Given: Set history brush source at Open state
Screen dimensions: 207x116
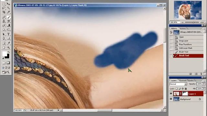Looking at the screenshot, I should pyautogui.click(x=171, y=37).
